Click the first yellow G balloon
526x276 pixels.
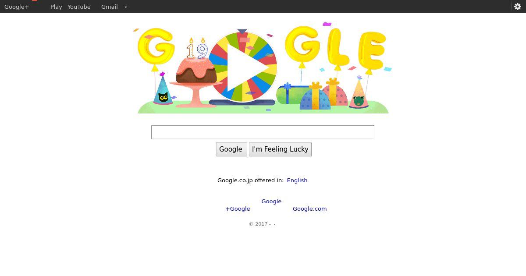click(x=156, y=46)
